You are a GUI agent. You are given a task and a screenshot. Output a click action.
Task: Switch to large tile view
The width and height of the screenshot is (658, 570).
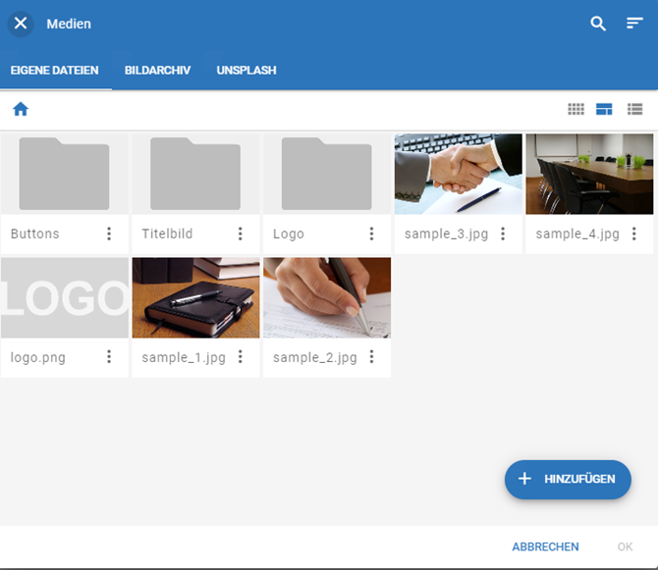[x=604, y=109]
